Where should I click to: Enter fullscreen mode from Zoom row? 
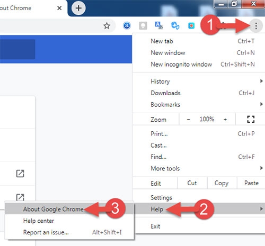251,119
